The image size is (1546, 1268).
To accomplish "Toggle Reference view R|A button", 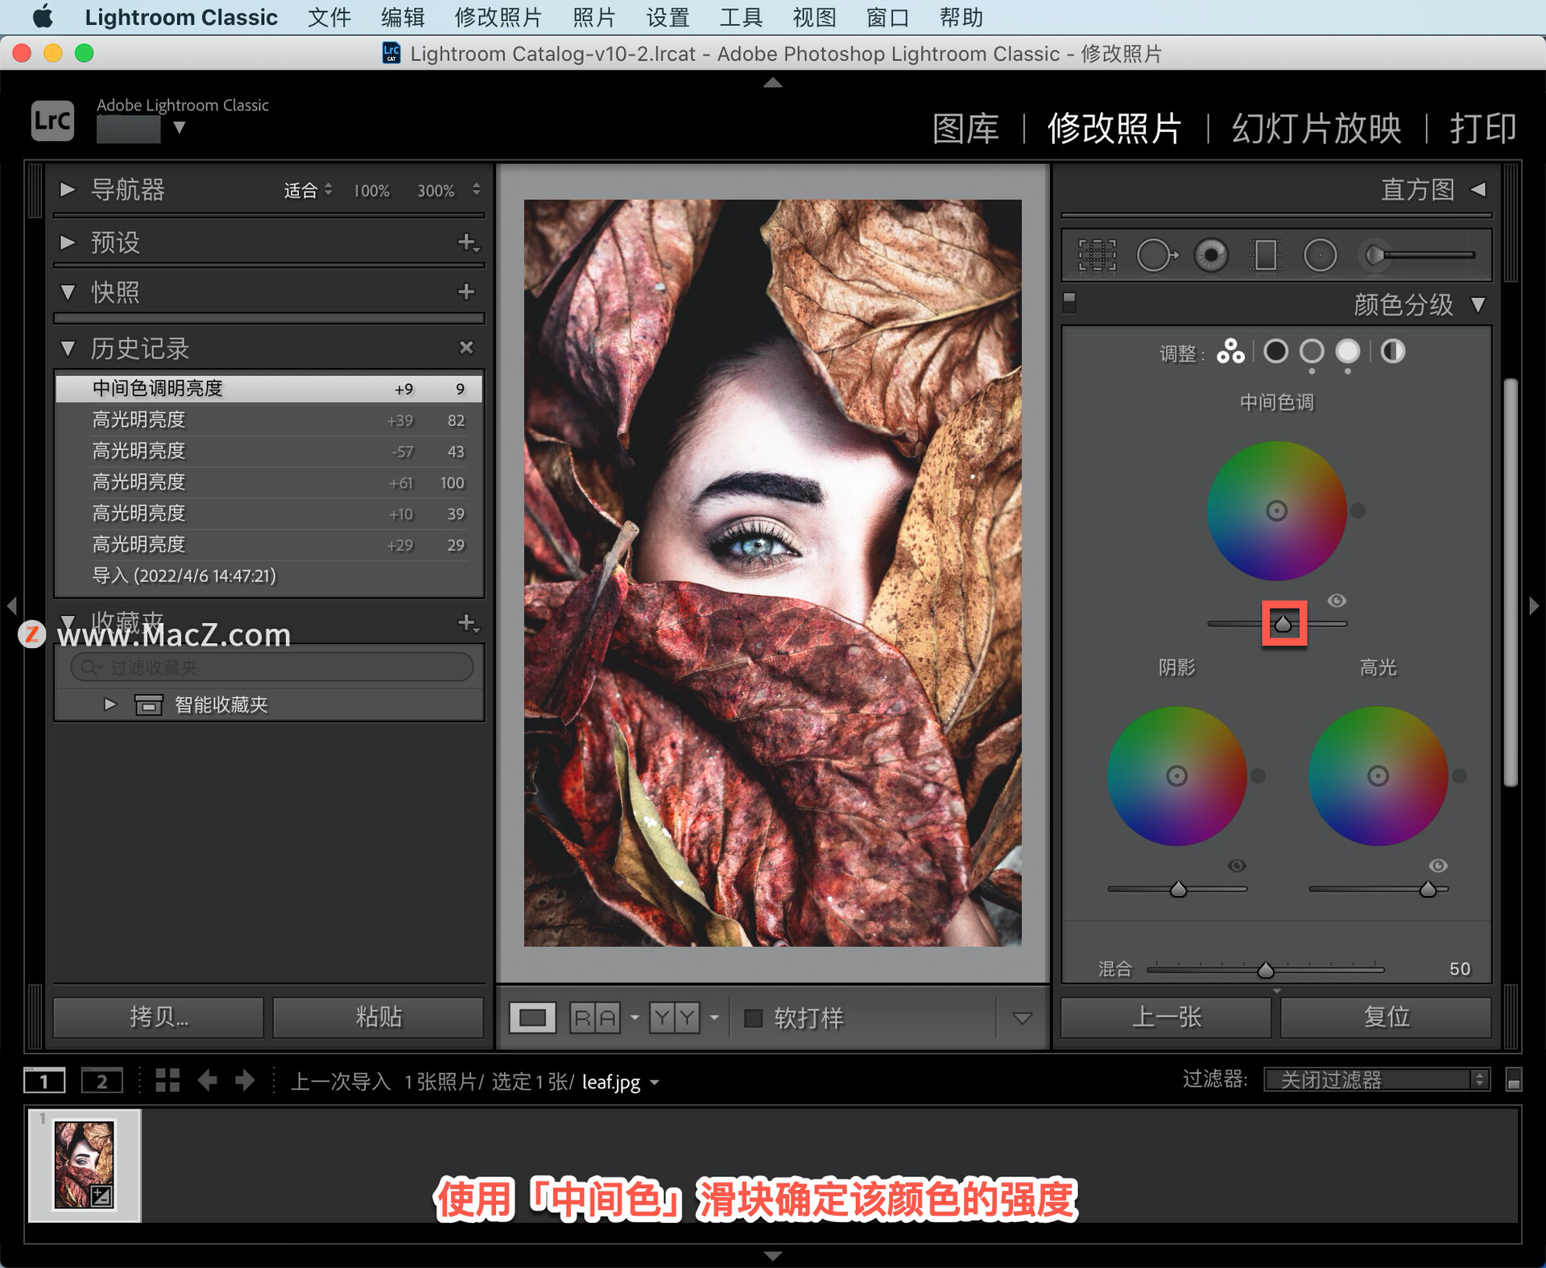I will tap(595, 1018).
